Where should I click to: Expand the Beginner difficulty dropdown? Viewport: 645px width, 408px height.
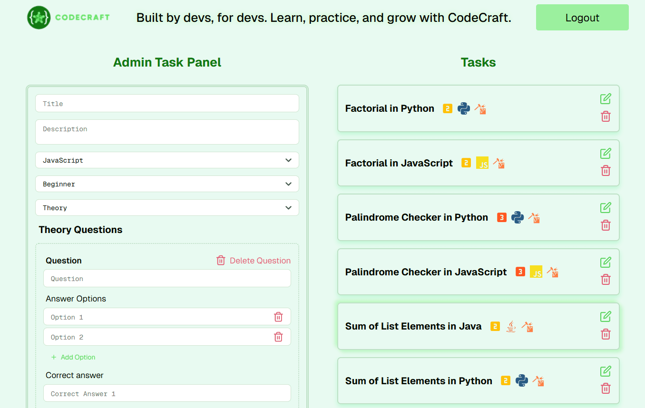(x=167, y=184)
